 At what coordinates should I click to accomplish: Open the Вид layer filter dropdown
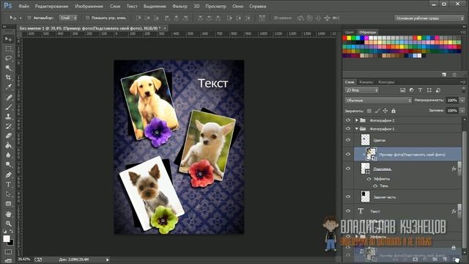click(x=362, y=90)
